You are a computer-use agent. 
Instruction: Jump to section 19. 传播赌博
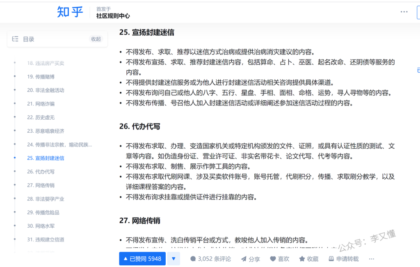(x=41, y=77)
